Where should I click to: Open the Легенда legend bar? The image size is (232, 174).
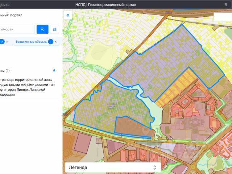[x=113, y=167]
